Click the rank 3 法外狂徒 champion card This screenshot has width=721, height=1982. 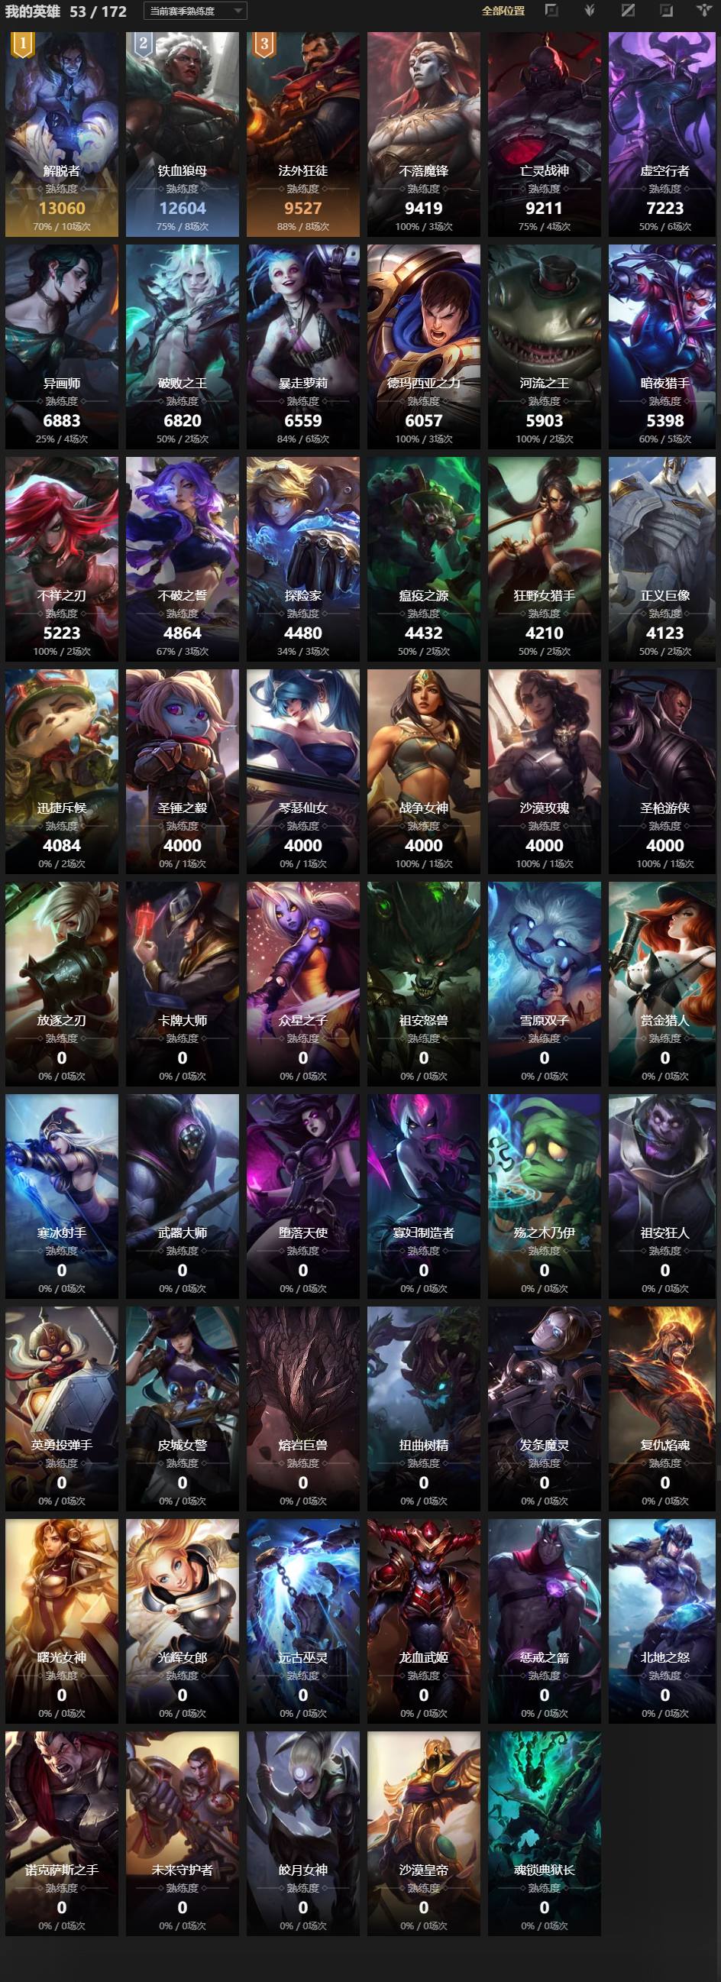[303, 134]
